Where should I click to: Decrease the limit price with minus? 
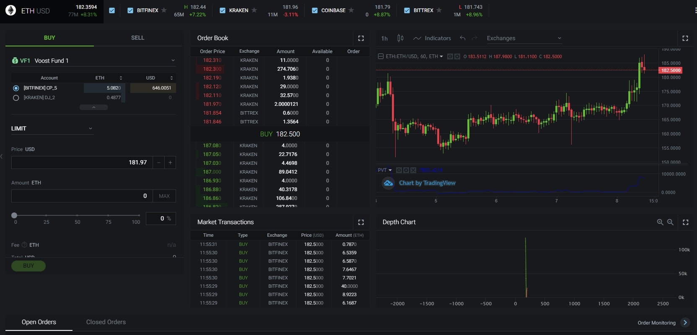click(x=158, y=162)
